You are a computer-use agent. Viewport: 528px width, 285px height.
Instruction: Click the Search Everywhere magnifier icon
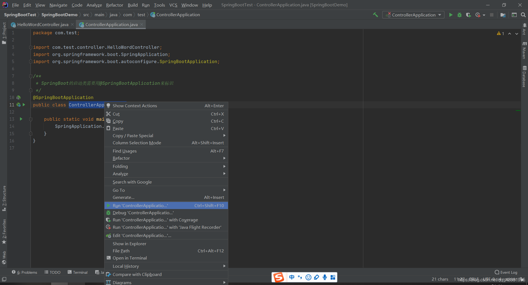523,15
